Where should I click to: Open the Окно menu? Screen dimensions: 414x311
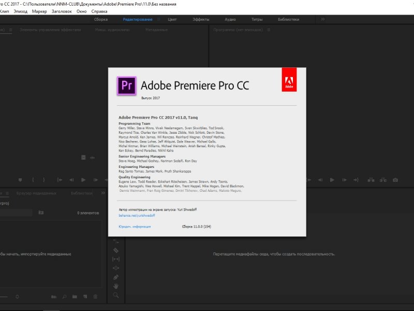[x=82, y=11]
